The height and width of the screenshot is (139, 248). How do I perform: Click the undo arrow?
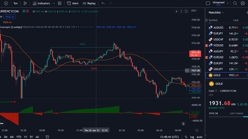103,3
